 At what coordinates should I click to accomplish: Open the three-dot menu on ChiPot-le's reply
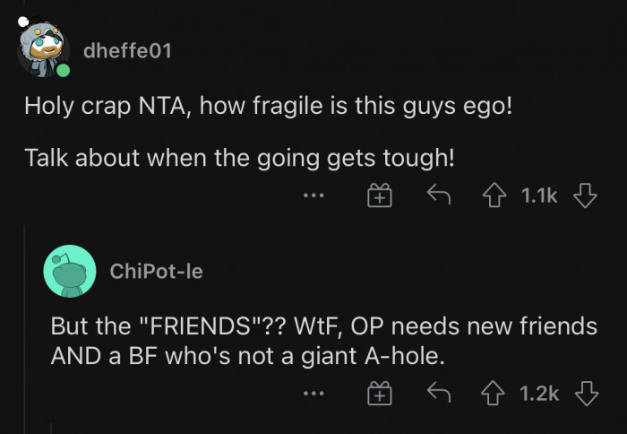[x=313, y=394]
